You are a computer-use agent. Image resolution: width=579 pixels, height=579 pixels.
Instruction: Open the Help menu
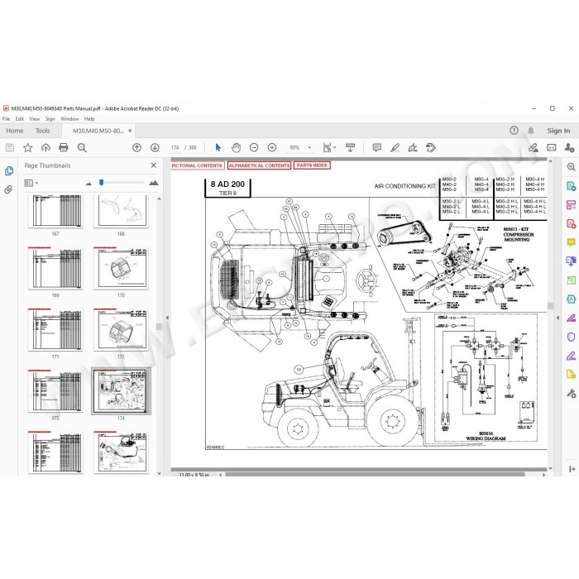(89, 119)
